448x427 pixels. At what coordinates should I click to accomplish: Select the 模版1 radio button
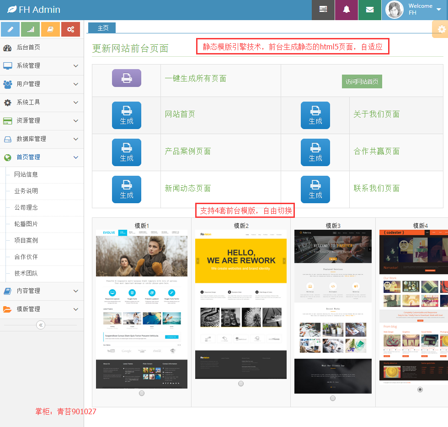(142, 393)
